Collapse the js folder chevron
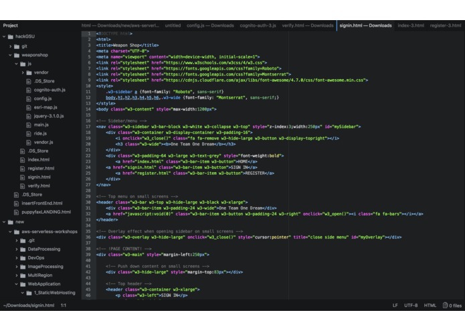This screenshot has width=465, height=331. click(x=16, y=64)
